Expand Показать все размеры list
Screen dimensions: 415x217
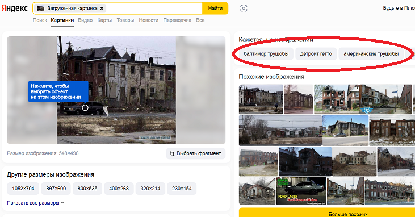(x=35, y=203)
